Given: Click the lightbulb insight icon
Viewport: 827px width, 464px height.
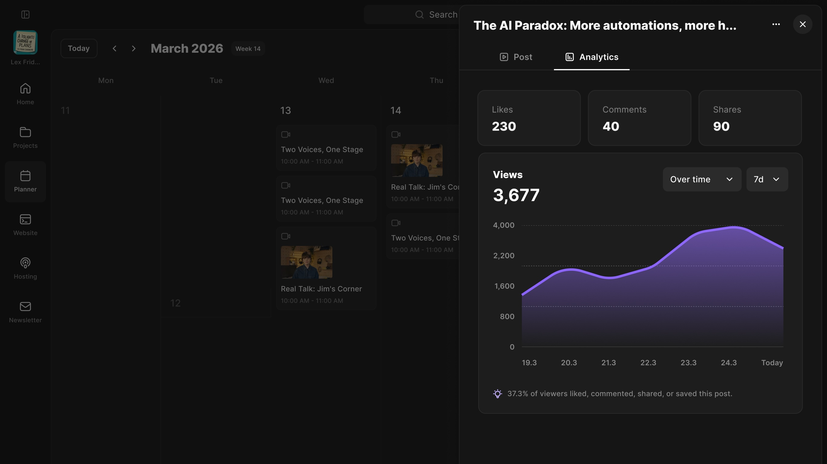Looking at the screenshot, I should tap(498, 394).
